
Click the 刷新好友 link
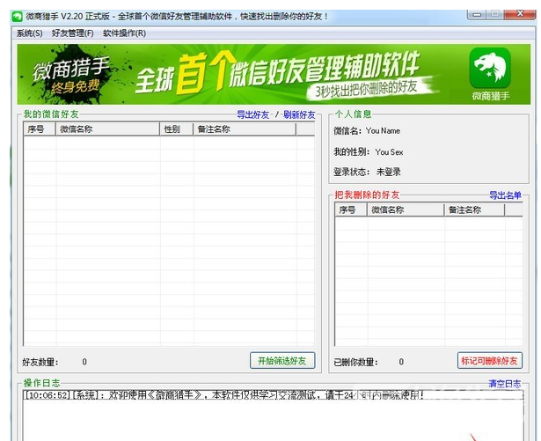pos(299,114)
